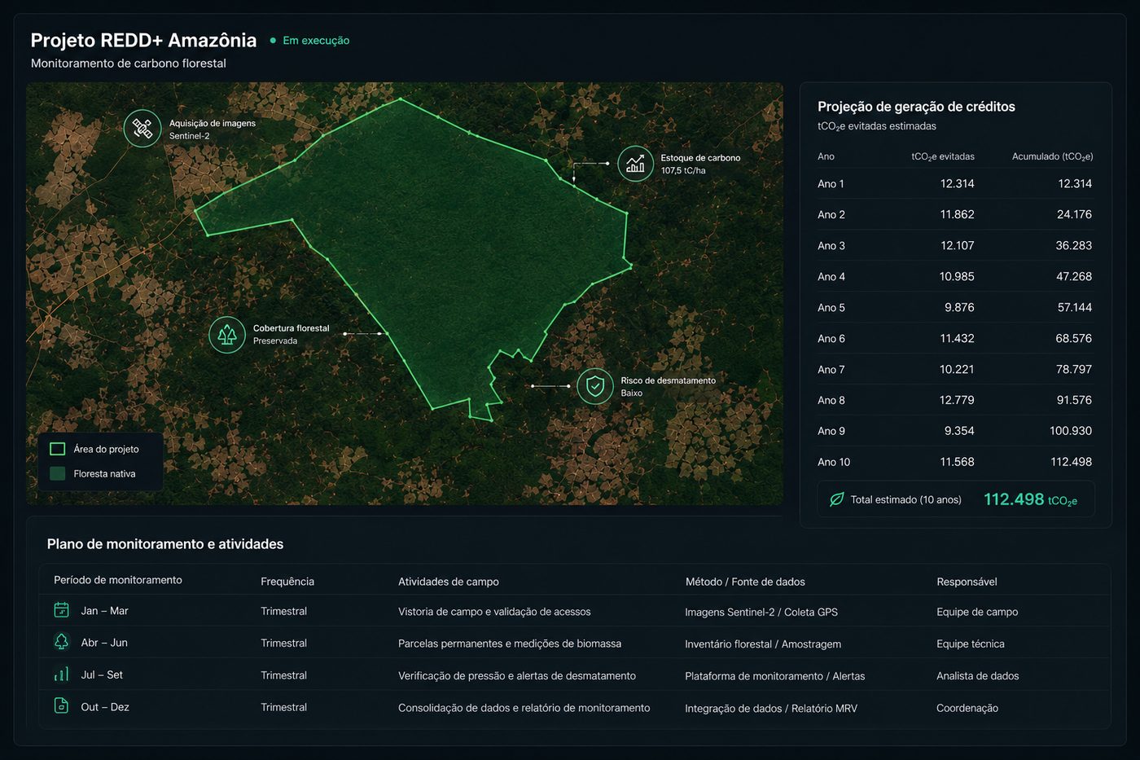The image size is (1140, 760).
Task: Click the Analista de dados cell
Action: (x=977, y=675)
